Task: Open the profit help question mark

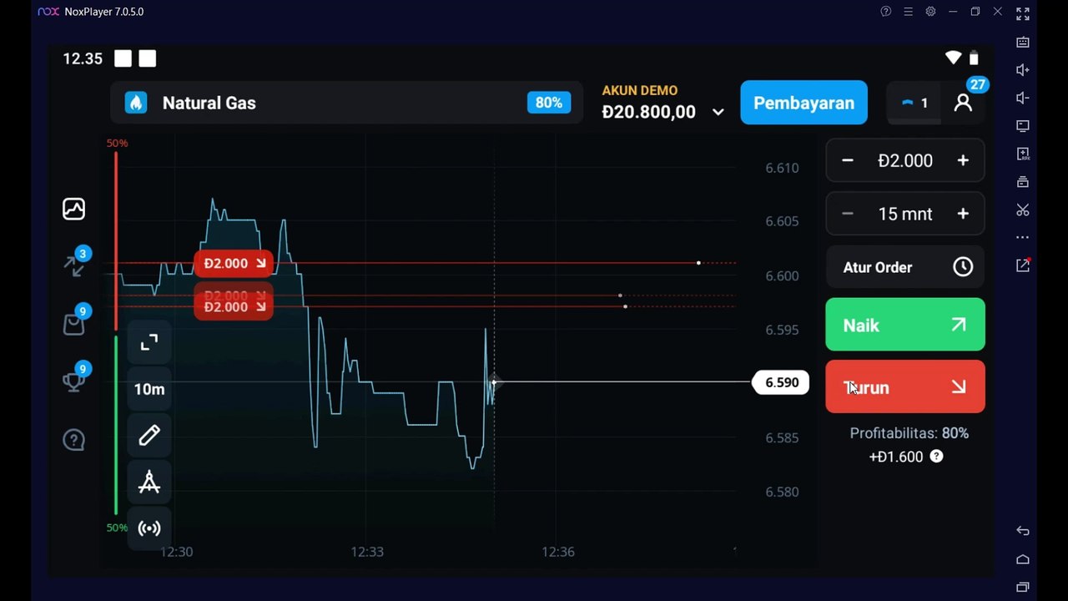Action: pyautogui.click(x=936, y=457)
